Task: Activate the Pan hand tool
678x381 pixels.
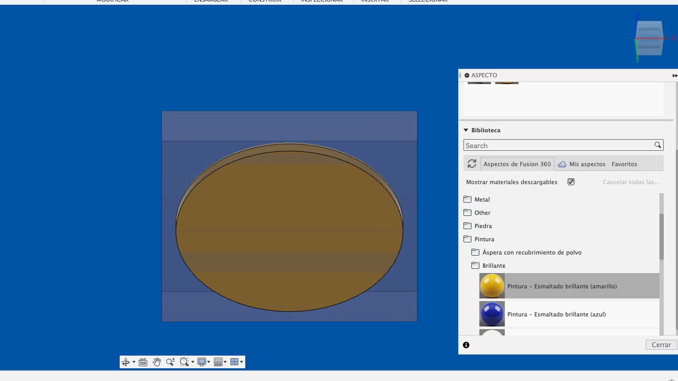Action: 157,362
